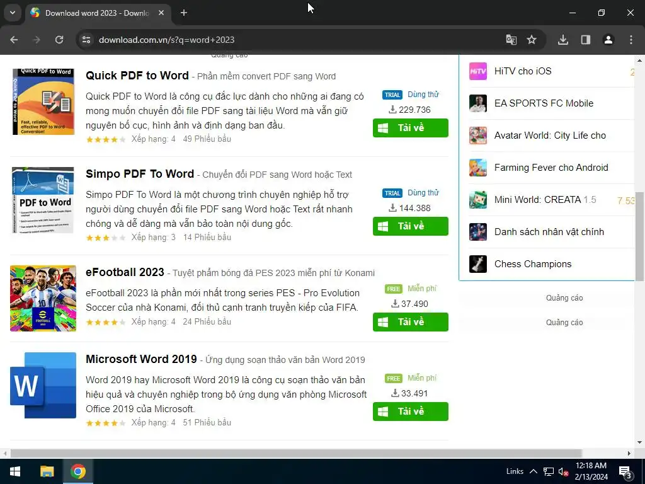Open a new browser tab

[x=184, y=13]
